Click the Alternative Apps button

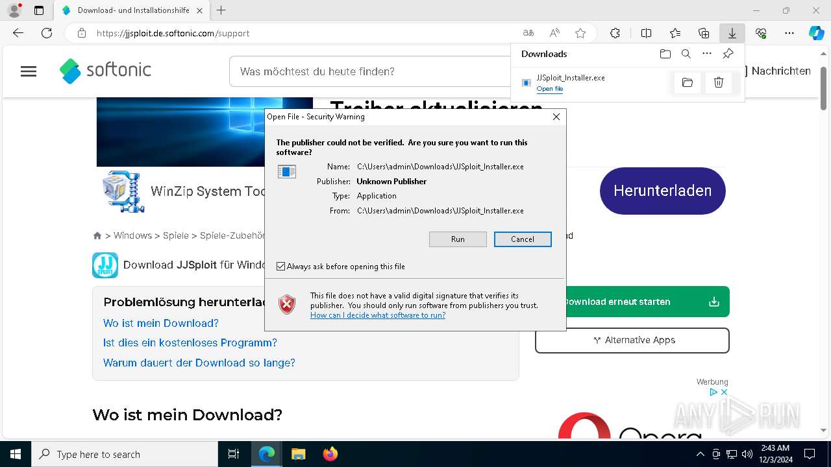632,340
